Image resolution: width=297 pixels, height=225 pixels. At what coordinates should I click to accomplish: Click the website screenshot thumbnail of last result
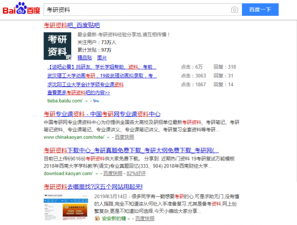pos(66,207)
